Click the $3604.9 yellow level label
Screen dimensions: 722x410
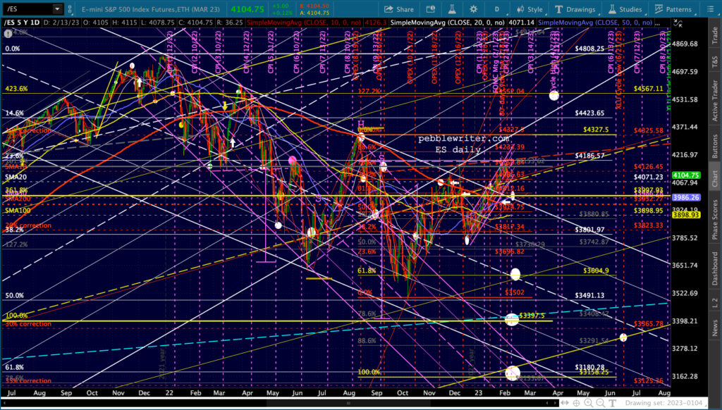point(596,271)
